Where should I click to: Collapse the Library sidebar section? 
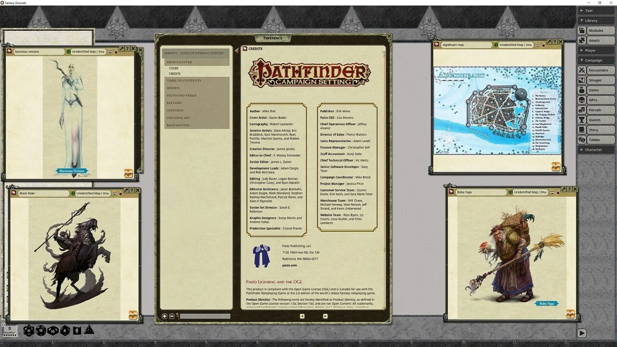(596, 21)
